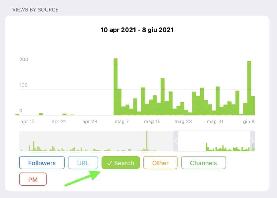Click the date range title text
Viewport: 277px width, 198px height.
click(137, 30)
